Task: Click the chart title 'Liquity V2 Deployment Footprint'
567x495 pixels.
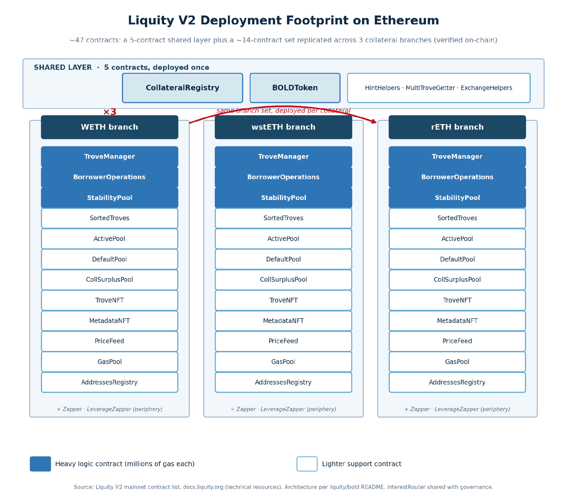Action: [x=283, y=21]
